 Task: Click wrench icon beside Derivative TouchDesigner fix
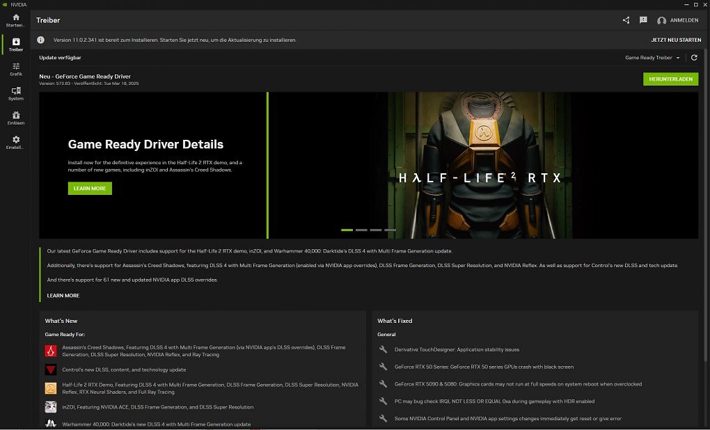383,349
